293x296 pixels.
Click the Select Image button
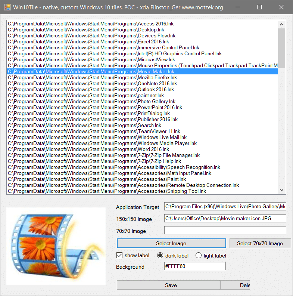click(171, 243)
